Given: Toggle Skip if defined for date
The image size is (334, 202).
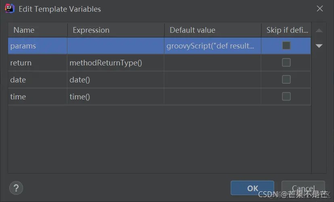Looking at the screenshot, I should click(x=286, y=80).
